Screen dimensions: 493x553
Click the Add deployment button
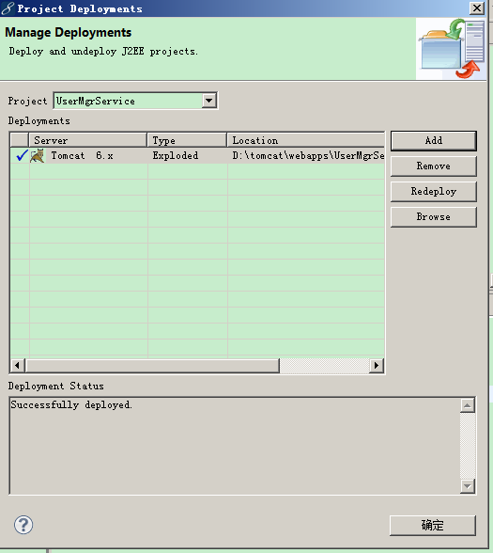click(434, 141)
